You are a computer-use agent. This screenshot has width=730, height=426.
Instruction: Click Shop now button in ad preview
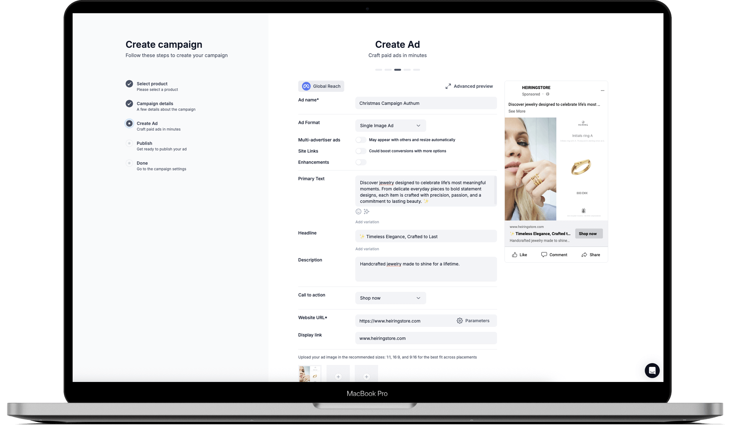point(588,234)
